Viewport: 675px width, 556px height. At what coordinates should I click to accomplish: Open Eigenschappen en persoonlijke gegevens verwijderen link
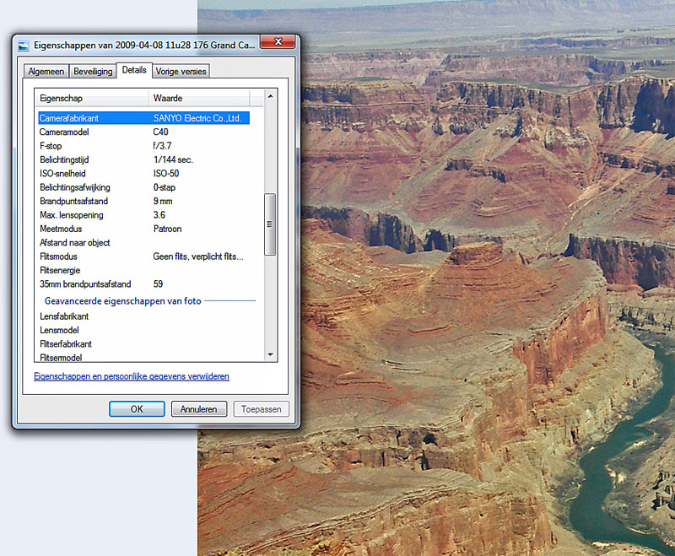(x=132, y=376)
